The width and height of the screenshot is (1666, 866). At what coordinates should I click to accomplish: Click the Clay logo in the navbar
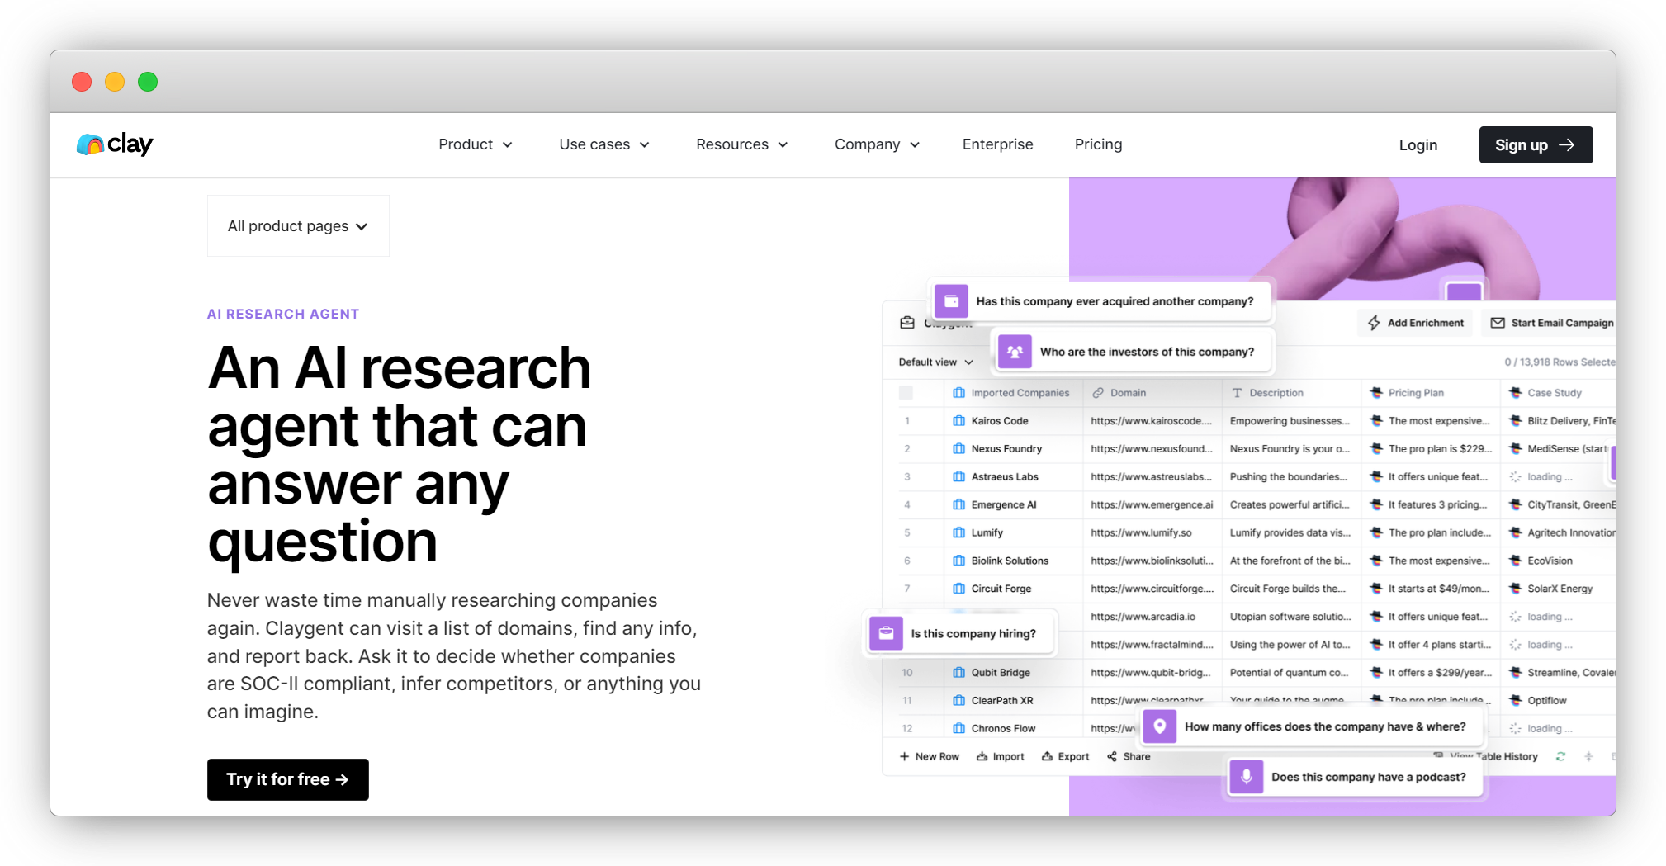115,144
